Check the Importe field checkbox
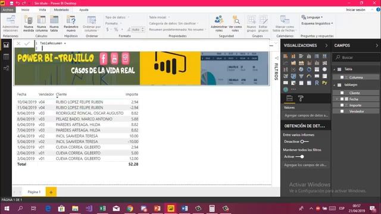 [342, 105]
